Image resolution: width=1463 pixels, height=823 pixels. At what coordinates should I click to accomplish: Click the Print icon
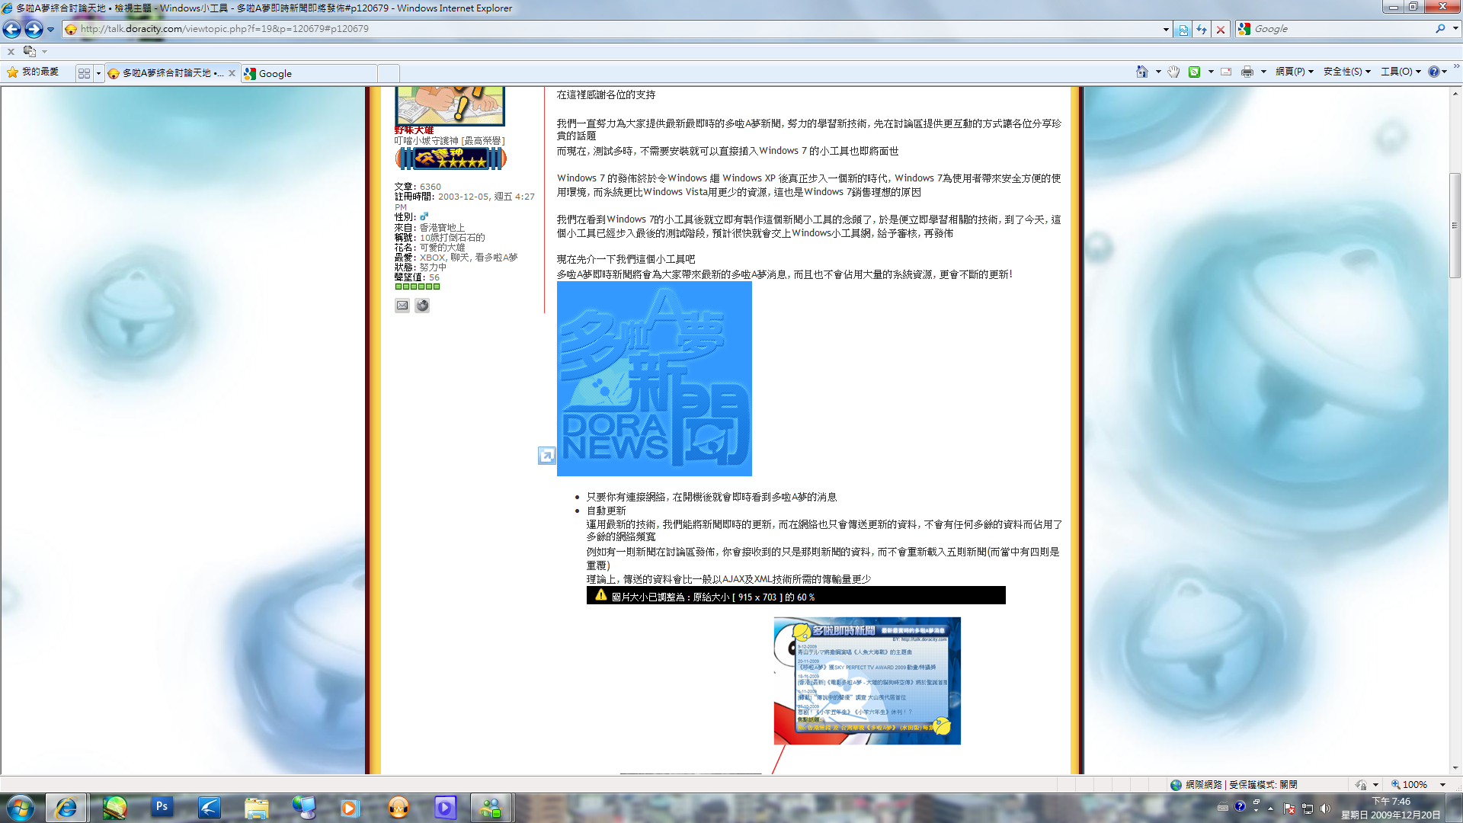pos(1247,72)
